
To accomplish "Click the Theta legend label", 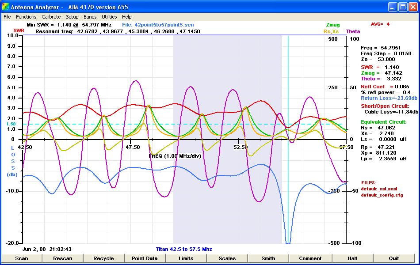I will 353,31.
